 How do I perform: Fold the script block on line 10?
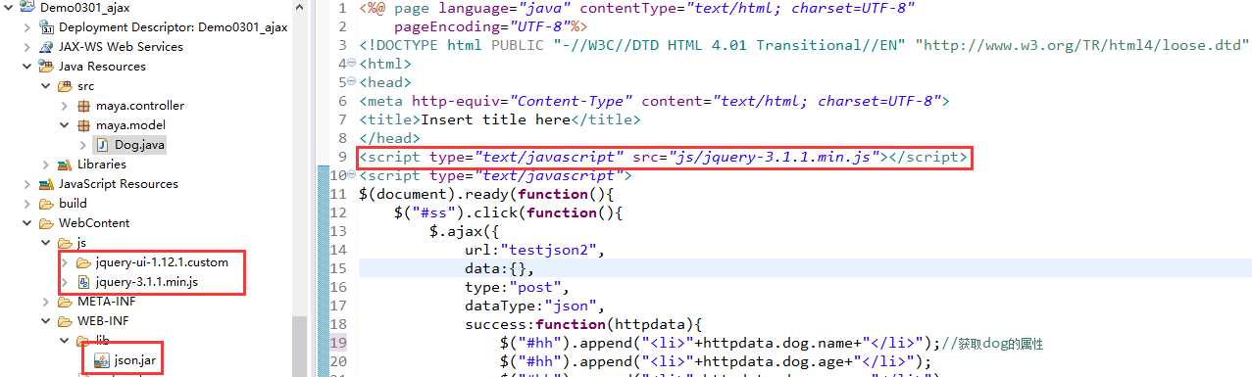[352, 175]
